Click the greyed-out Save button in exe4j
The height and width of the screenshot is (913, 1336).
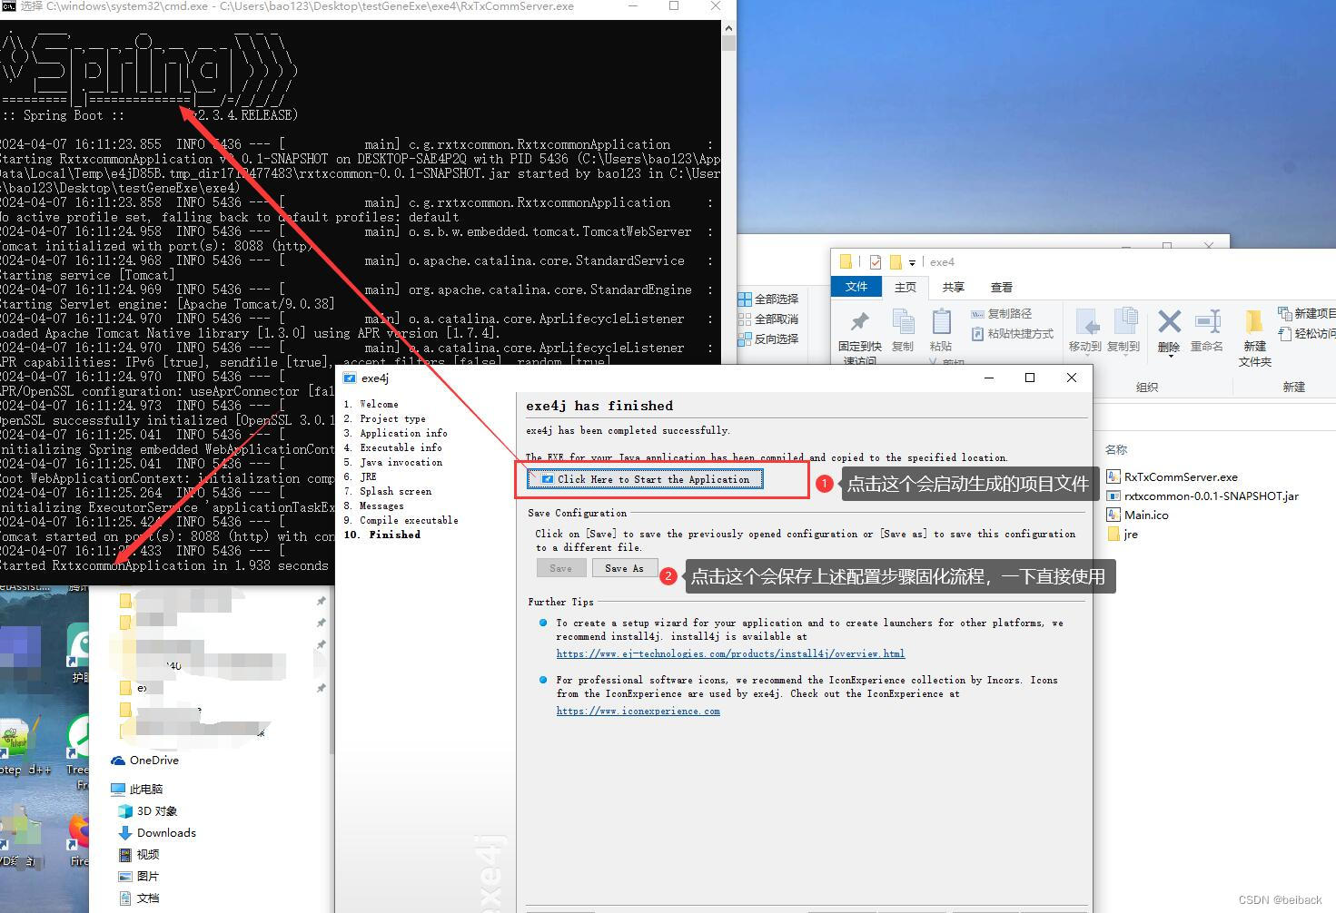[560, 568]
